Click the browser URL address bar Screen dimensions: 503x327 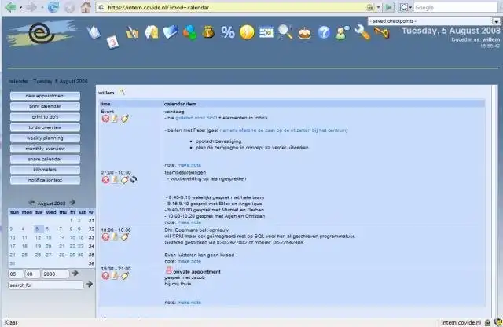pos(234,7)
